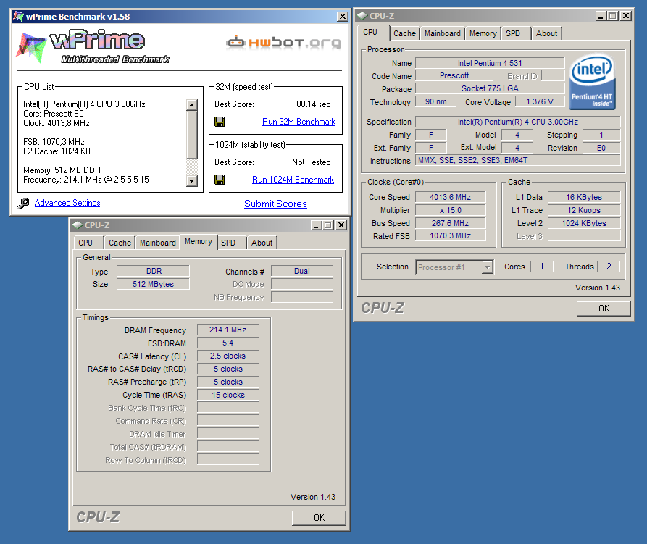Click the Specification field in CPU-Z

[518, 122]
